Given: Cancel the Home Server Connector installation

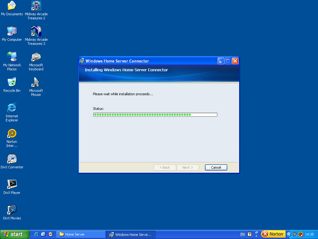Looking at the screenshot, I should (x=216, y=167).
